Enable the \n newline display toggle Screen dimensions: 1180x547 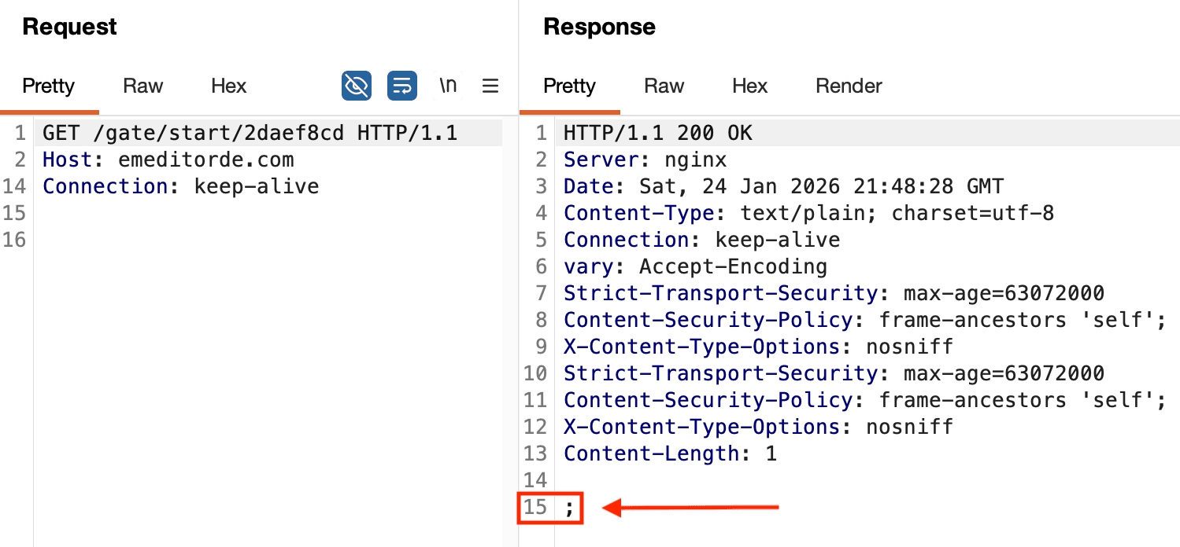click(448, 86)
